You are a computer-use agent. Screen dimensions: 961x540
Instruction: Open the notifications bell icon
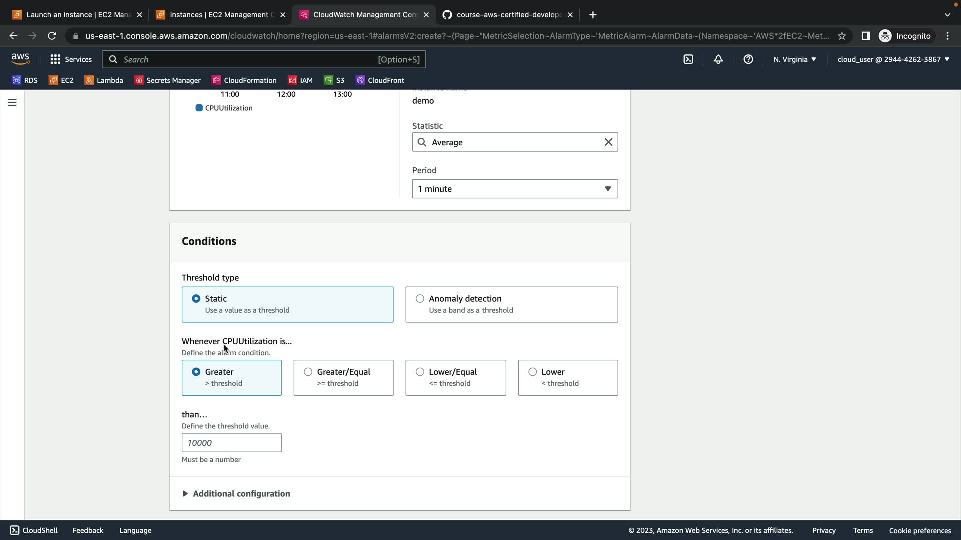(718, 59)
